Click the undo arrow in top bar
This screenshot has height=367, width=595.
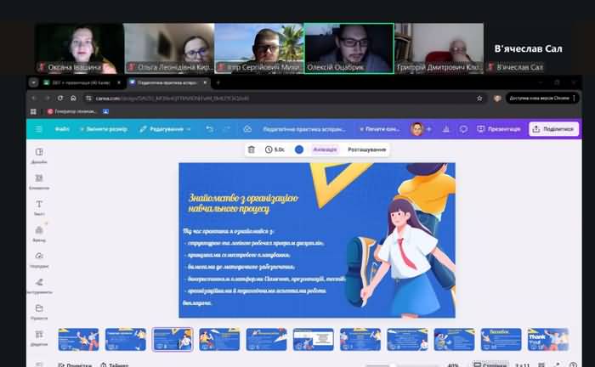click(x=210, y=129)
